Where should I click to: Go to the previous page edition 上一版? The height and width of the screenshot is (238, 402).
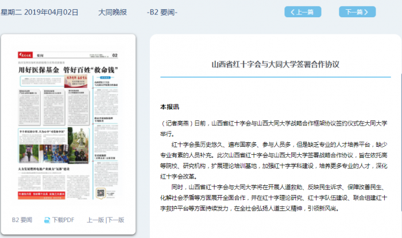click(x=95, y=220)
